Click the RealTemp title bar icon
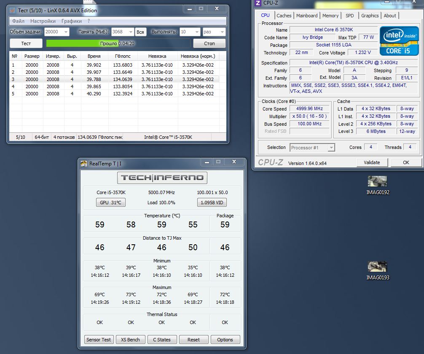This screenshot has height=354, width=424. (x=84, y=163)
